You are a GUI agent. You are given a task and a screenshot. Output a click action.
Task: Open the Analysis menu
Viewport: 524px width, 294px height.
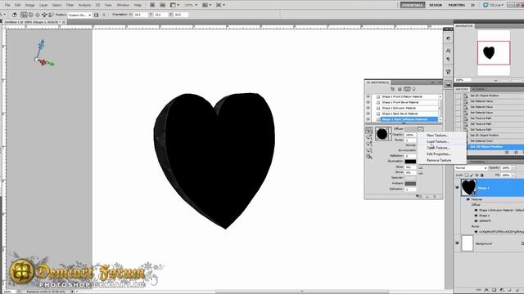84,5
